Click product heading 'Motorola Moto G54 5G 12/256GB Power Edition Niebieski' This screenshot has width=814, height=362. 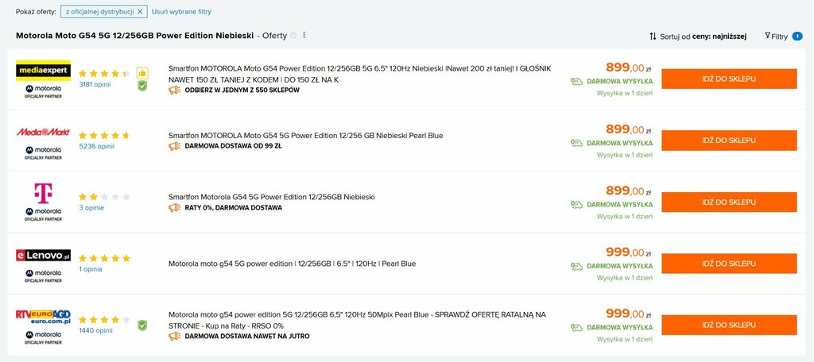click(x=135, y=36)
